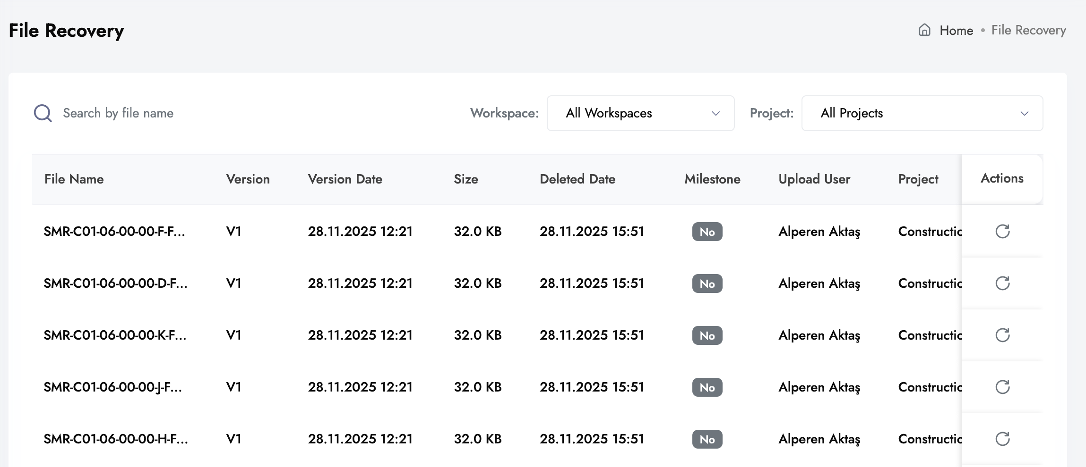1086x467 pixels.
Task: Expand Workspace dropdown using chevron arrow
Action: (x=715, y=114)
